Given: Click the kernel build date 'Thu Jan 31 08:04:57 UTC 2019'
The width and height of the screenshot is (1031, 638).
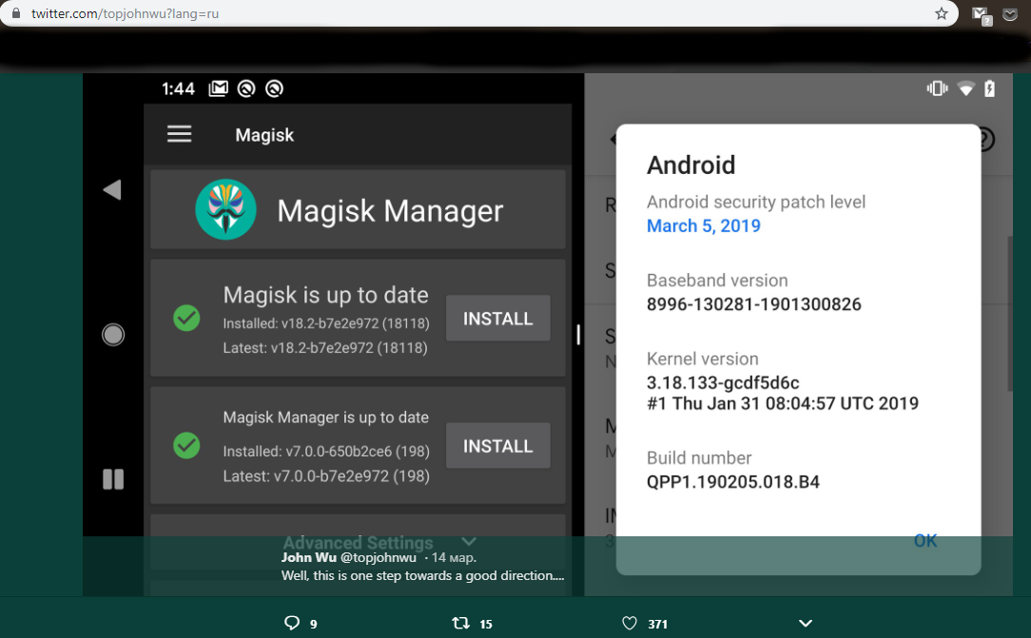Looking at the screenshot, I should coord(796,403).
